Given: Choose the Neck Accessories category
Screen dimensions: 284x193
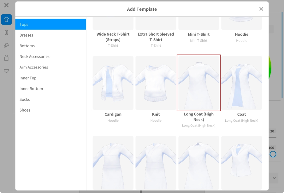Looking at the screenshot, I should click(50, 56).
